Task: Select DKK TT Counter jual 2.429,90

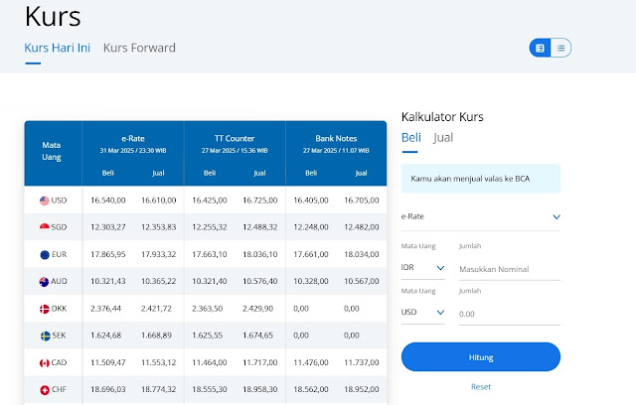Action: (x=257, y=309)
